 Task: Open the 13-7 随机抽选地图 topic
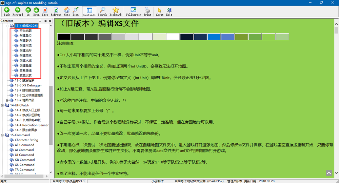pos(27,90)
